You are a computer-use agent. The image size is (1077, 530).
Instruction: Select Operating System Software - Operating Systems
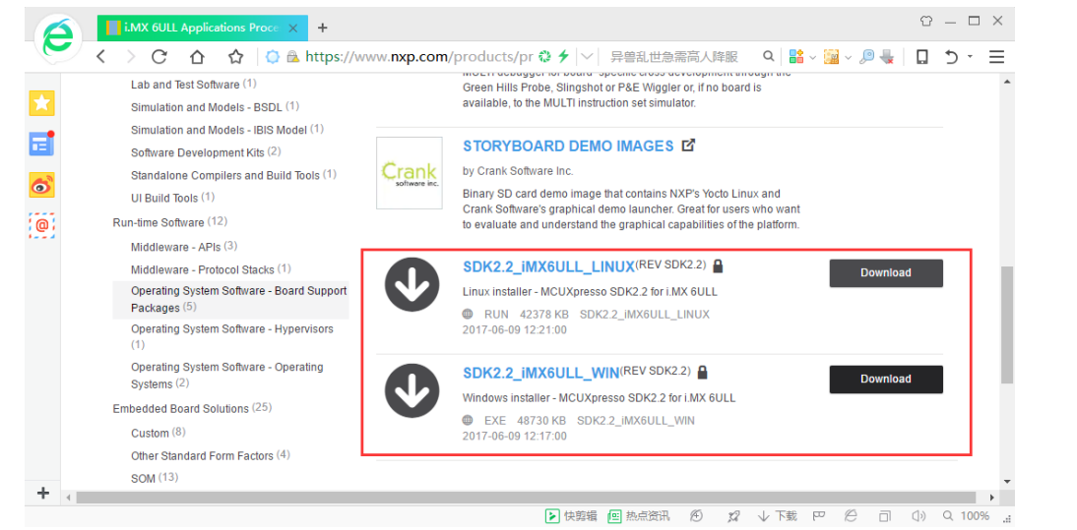227,375
